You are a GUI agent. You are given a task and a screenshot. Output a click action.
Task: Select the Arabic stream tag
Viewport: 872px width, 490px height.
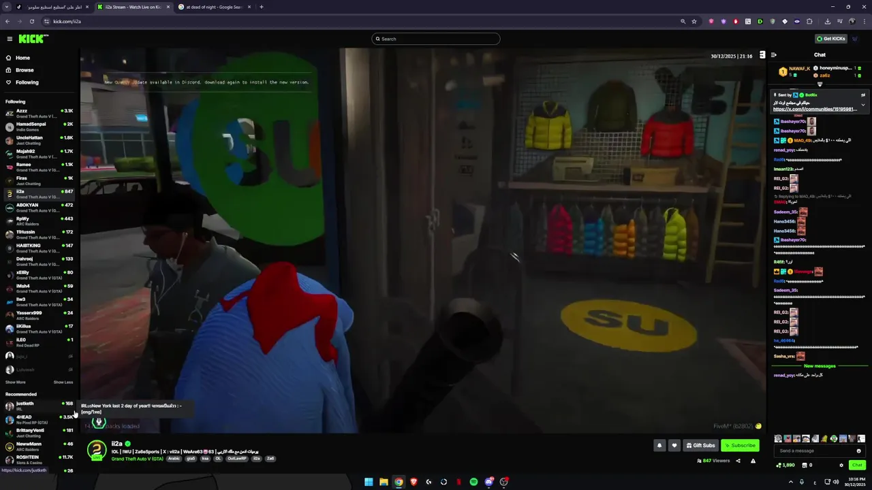[x=174, y=459]
